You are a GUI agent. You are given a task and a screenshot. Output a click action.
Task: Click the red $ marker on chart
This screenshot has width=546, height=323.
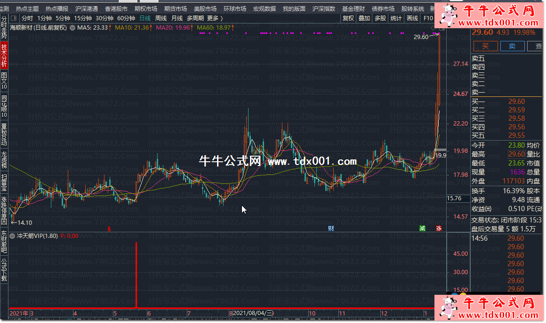pos(110,229)
